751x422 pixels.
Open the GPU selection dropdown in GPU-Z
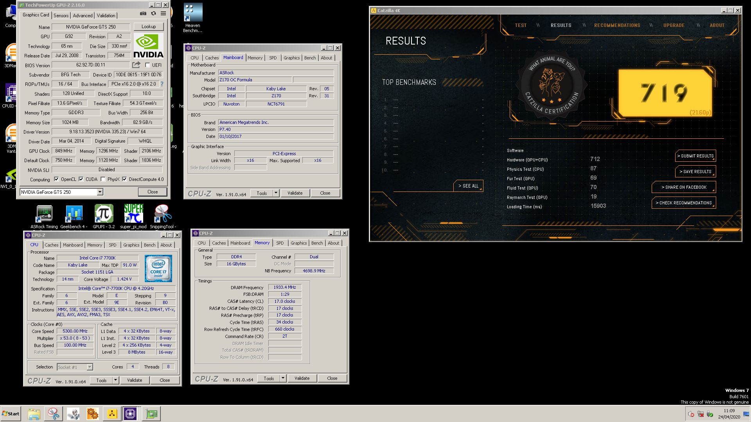click(100, 192)
